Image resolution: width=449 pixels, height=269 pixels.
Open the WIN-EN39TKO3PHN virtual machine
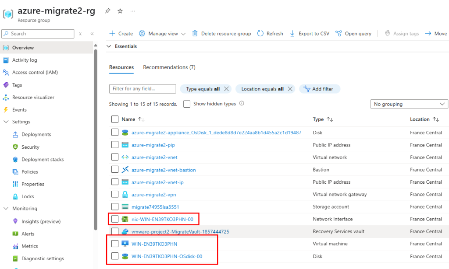click(x=154, y=244)
